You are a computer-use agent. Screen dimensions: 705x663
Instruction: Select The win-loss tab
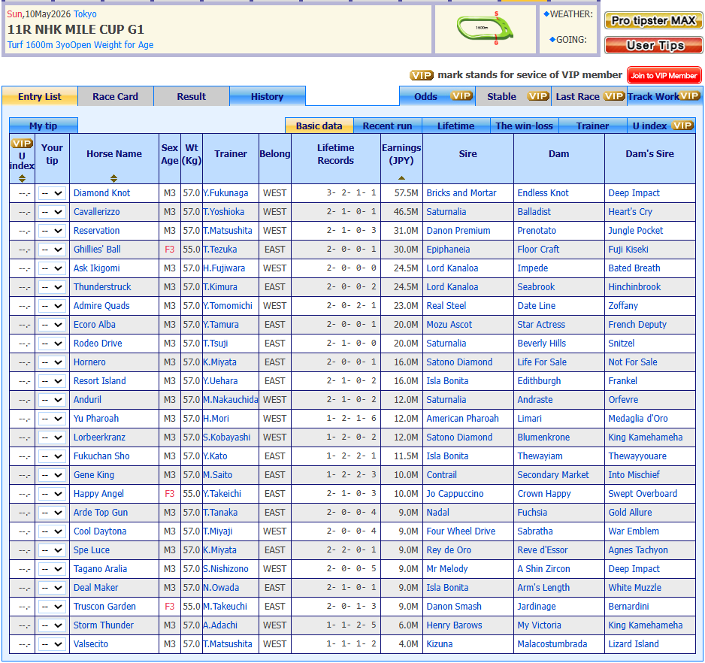click(525, 126)
